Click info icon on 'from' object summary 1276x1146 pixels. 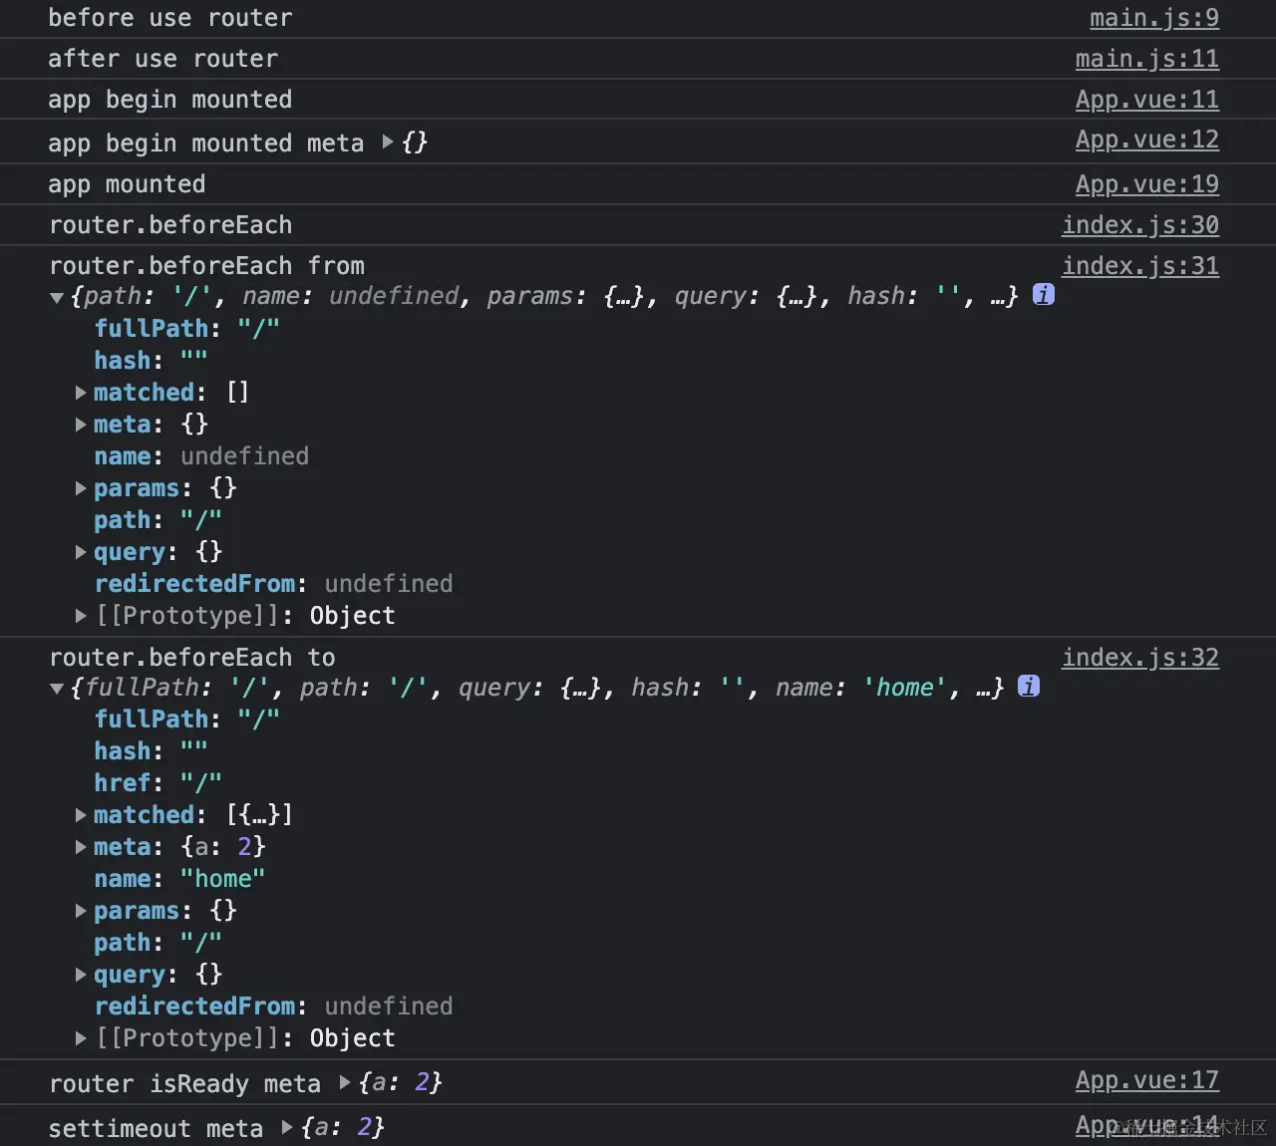[1043, 295]
